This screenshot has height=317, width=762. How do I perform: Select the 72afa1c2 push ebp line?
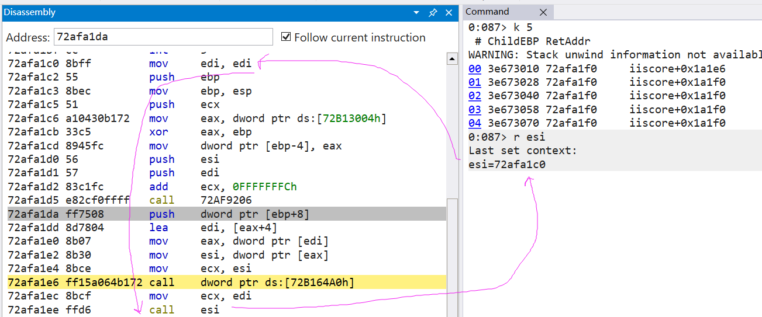pos(226,77)
